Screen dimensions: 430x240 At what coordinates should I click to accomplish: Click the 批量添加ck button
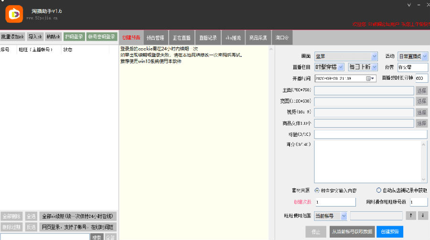(12, 37)
